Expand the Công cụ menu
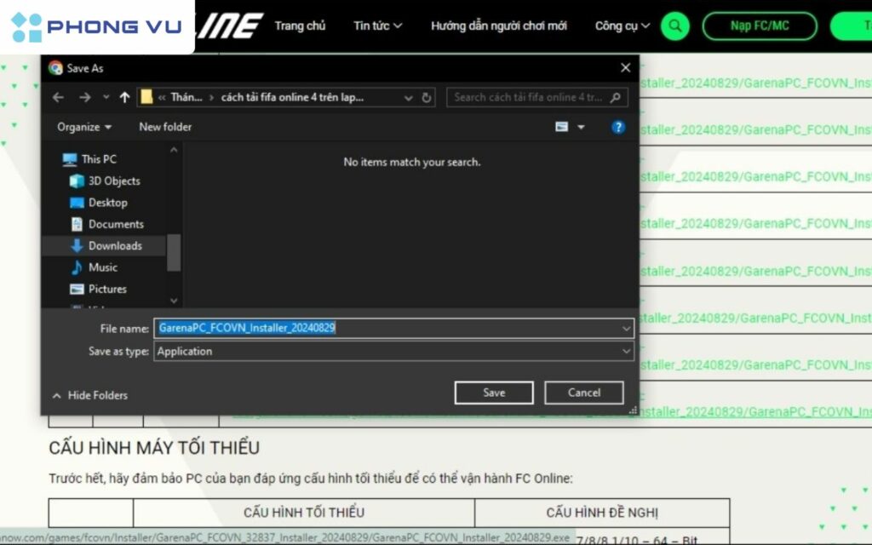The image size is (872, 545). [621, 26]
